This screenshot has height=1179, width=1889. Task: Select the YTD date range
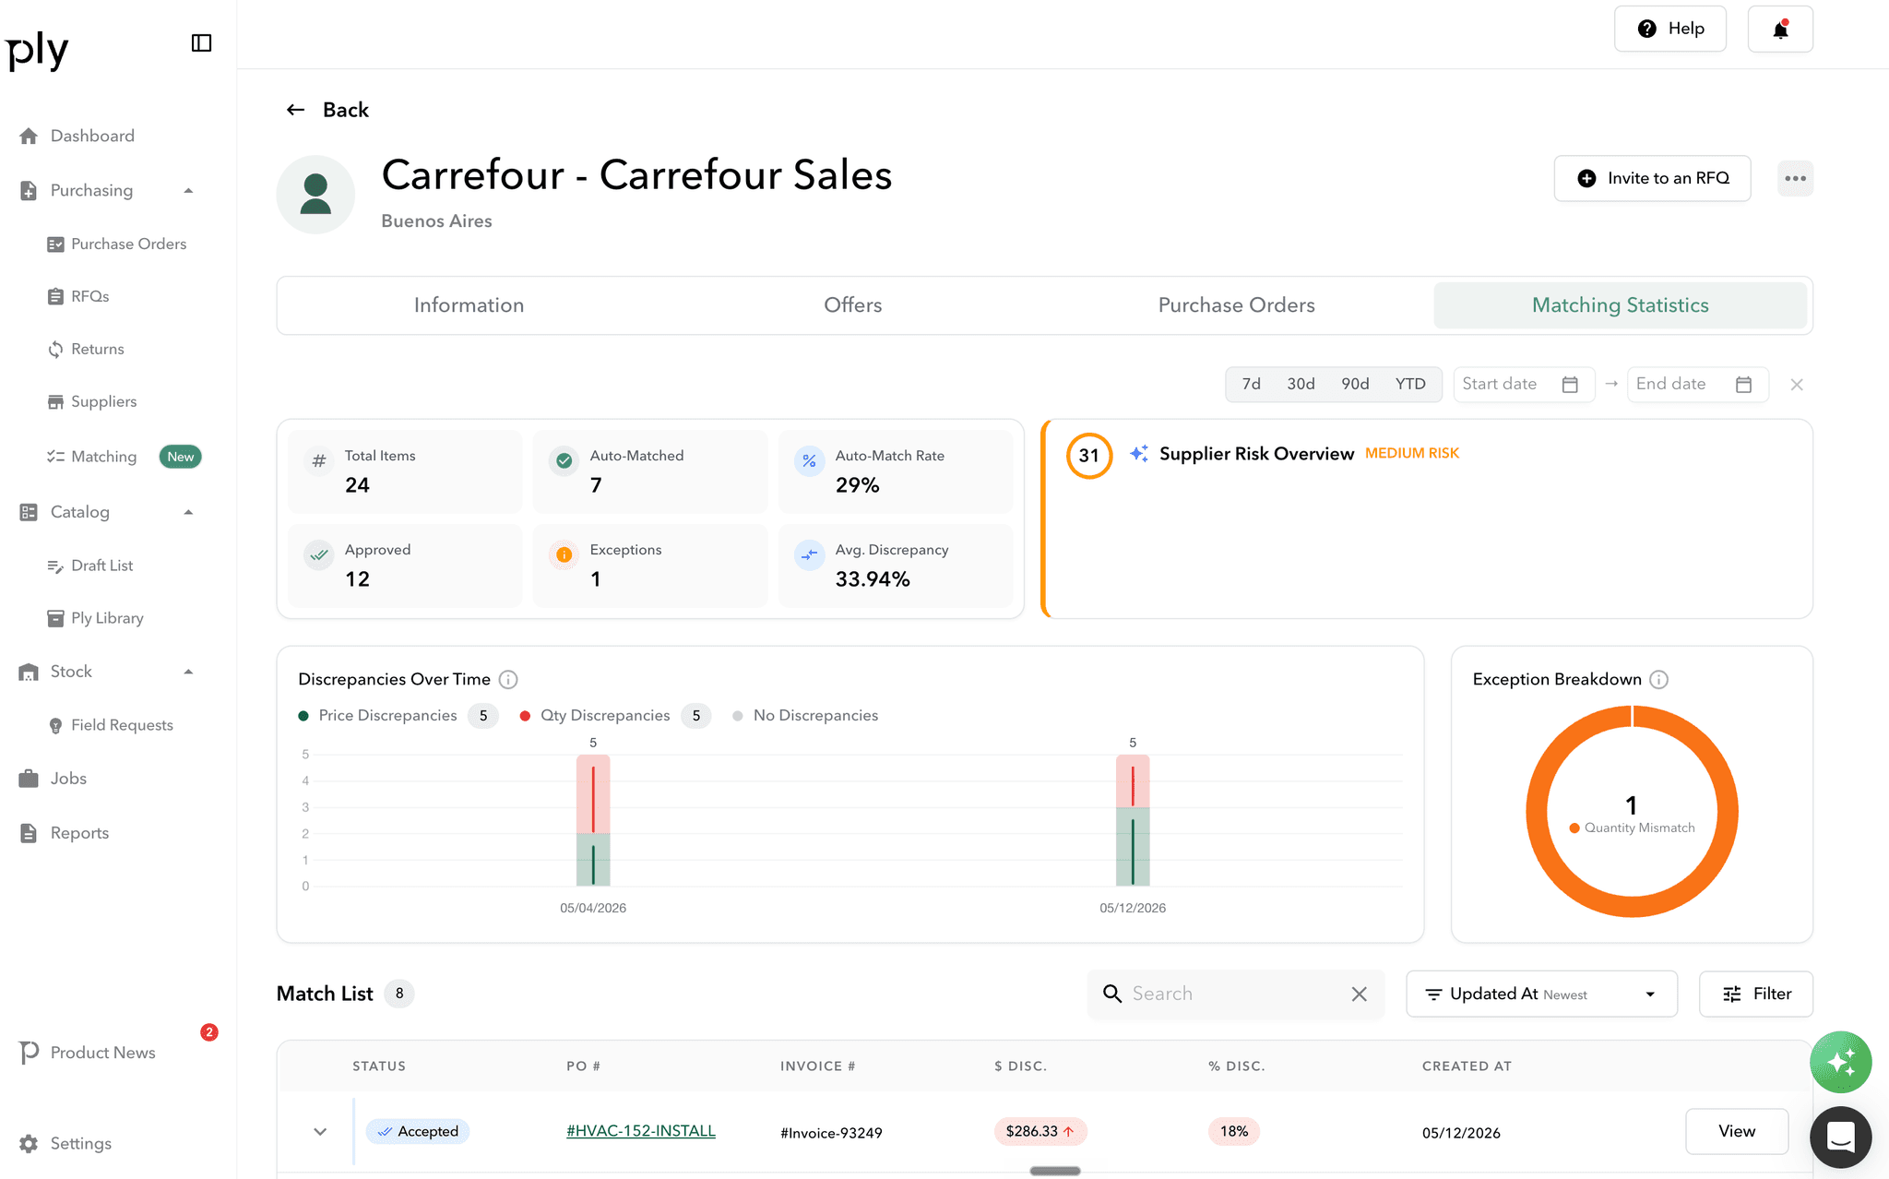point(1410,385)
